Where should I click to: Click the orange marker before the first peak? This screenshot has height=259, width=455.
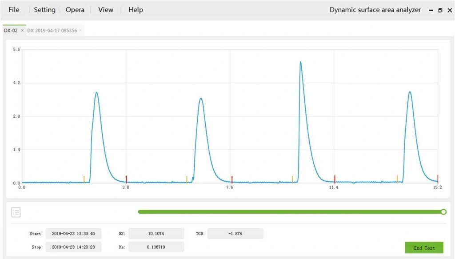coord(84,179)
